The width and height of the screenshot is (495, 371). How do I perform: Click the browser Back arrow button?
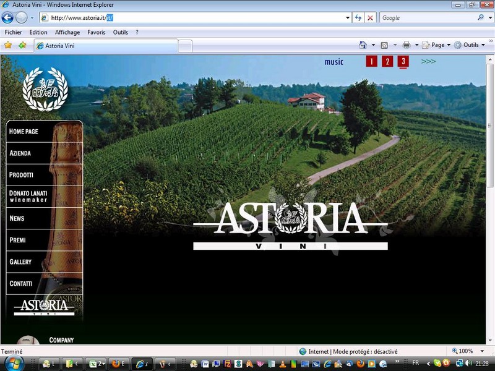(7, 18)
